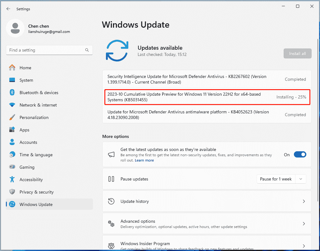Click the Find a setting search box
Screen dimensions: 320x251
click(x=49, y=50)
